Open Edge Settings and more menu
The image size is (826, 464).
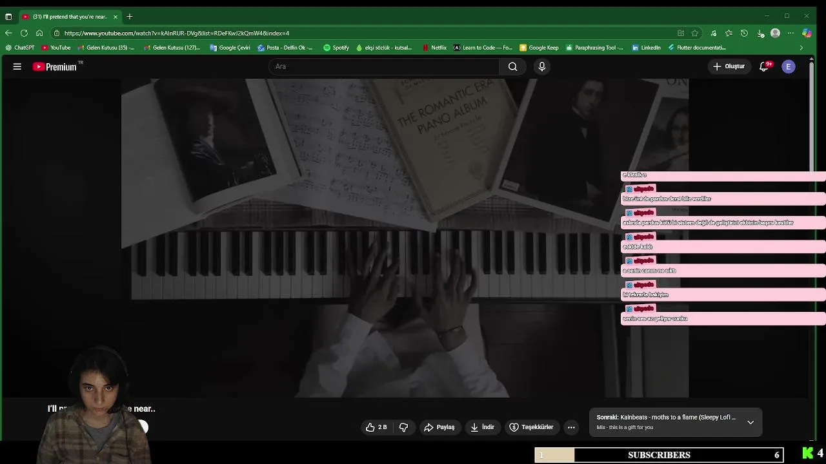(791, 33)
